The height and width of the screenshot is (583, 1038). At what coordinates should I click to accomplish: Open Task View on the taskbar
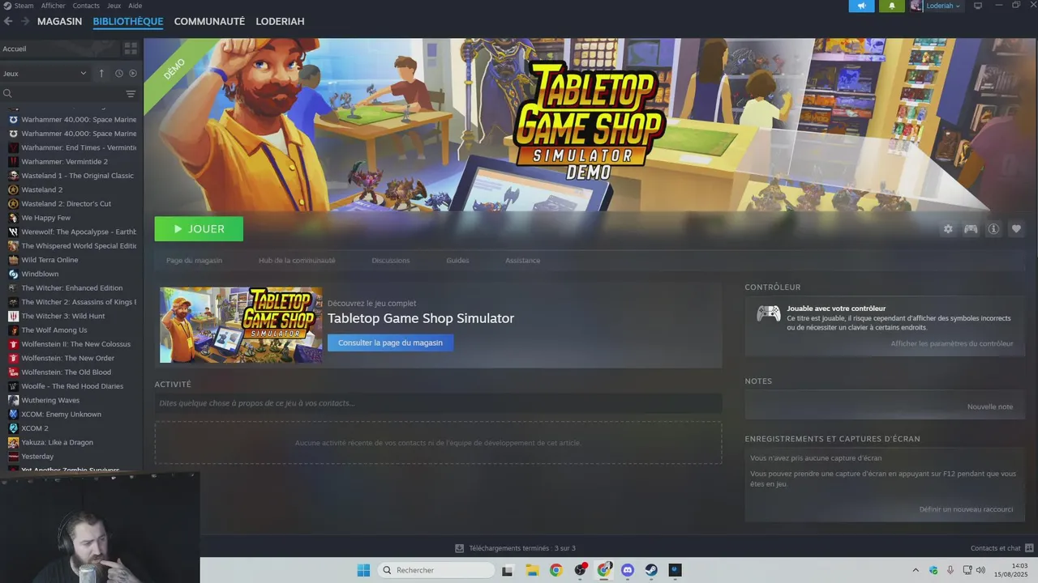click(x=508, y=570)
